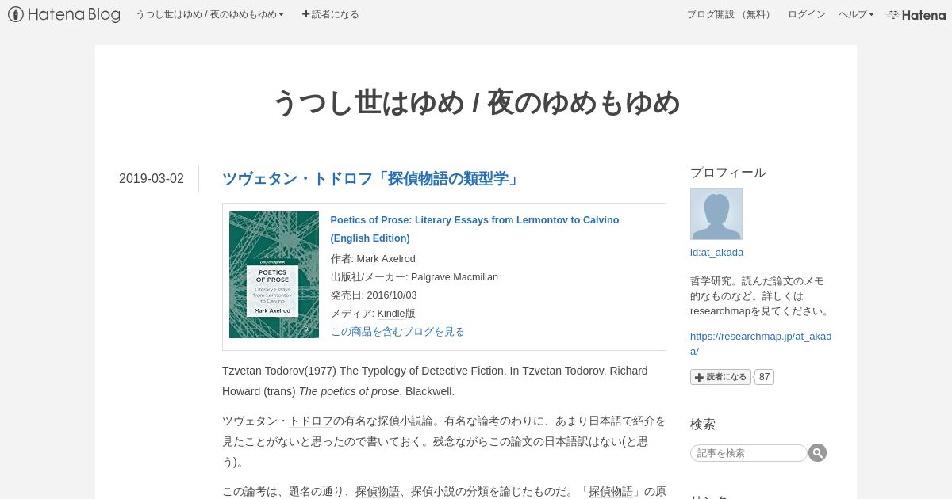Click the 作者: Mark Axelrod text
Screen dimensions: 952x499
373,259
